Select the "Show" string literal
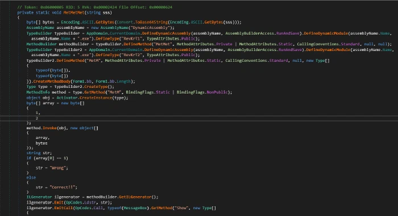Viewport: 398px width, 216px height. (x=181, y=208)
